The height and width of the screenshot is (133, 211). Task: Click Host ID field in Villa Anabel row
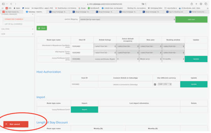click(x=82, y=46)
